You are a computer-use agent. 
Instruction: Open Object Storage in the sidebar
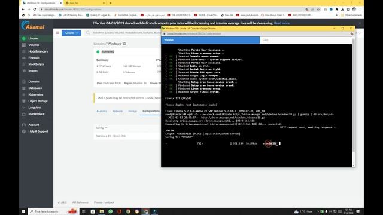[x=38, y=101]
